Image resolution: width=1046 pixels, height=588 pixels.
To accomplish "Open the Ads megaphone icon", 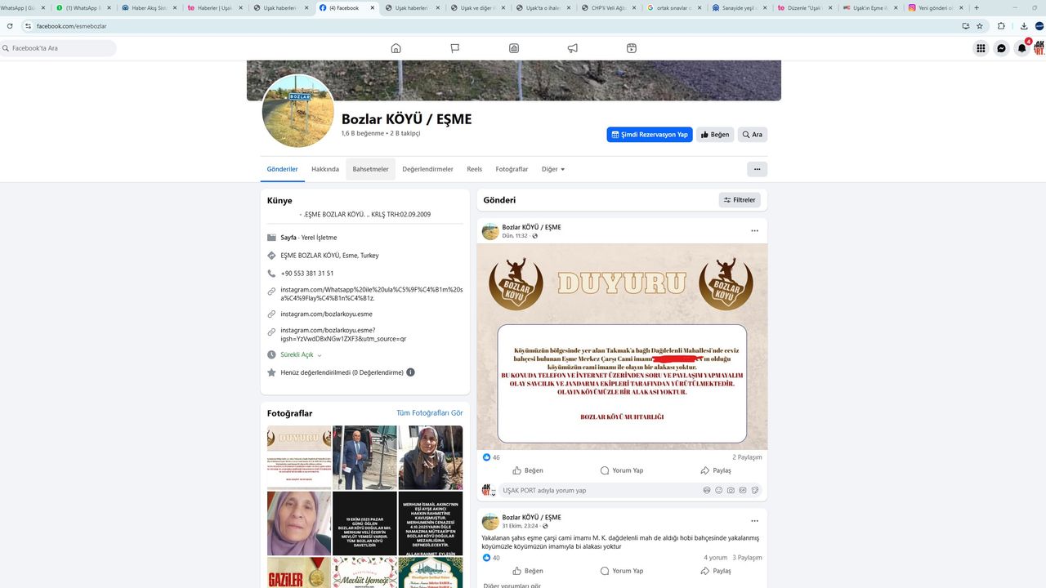I will tap(573, 48).
